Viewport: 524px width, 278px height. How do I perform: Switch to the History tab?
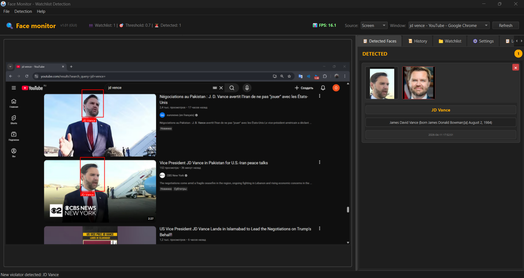(x=417, y=41)
